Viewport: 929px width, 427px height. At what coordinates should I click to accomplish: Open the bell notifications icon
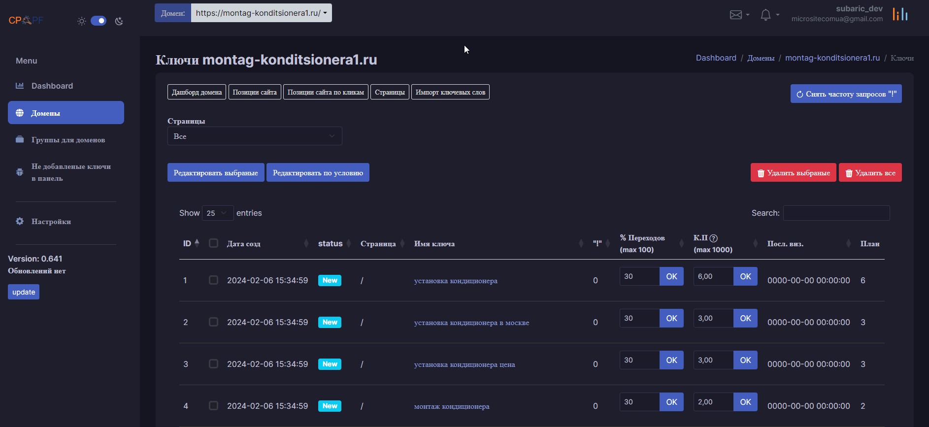(765, 15)
